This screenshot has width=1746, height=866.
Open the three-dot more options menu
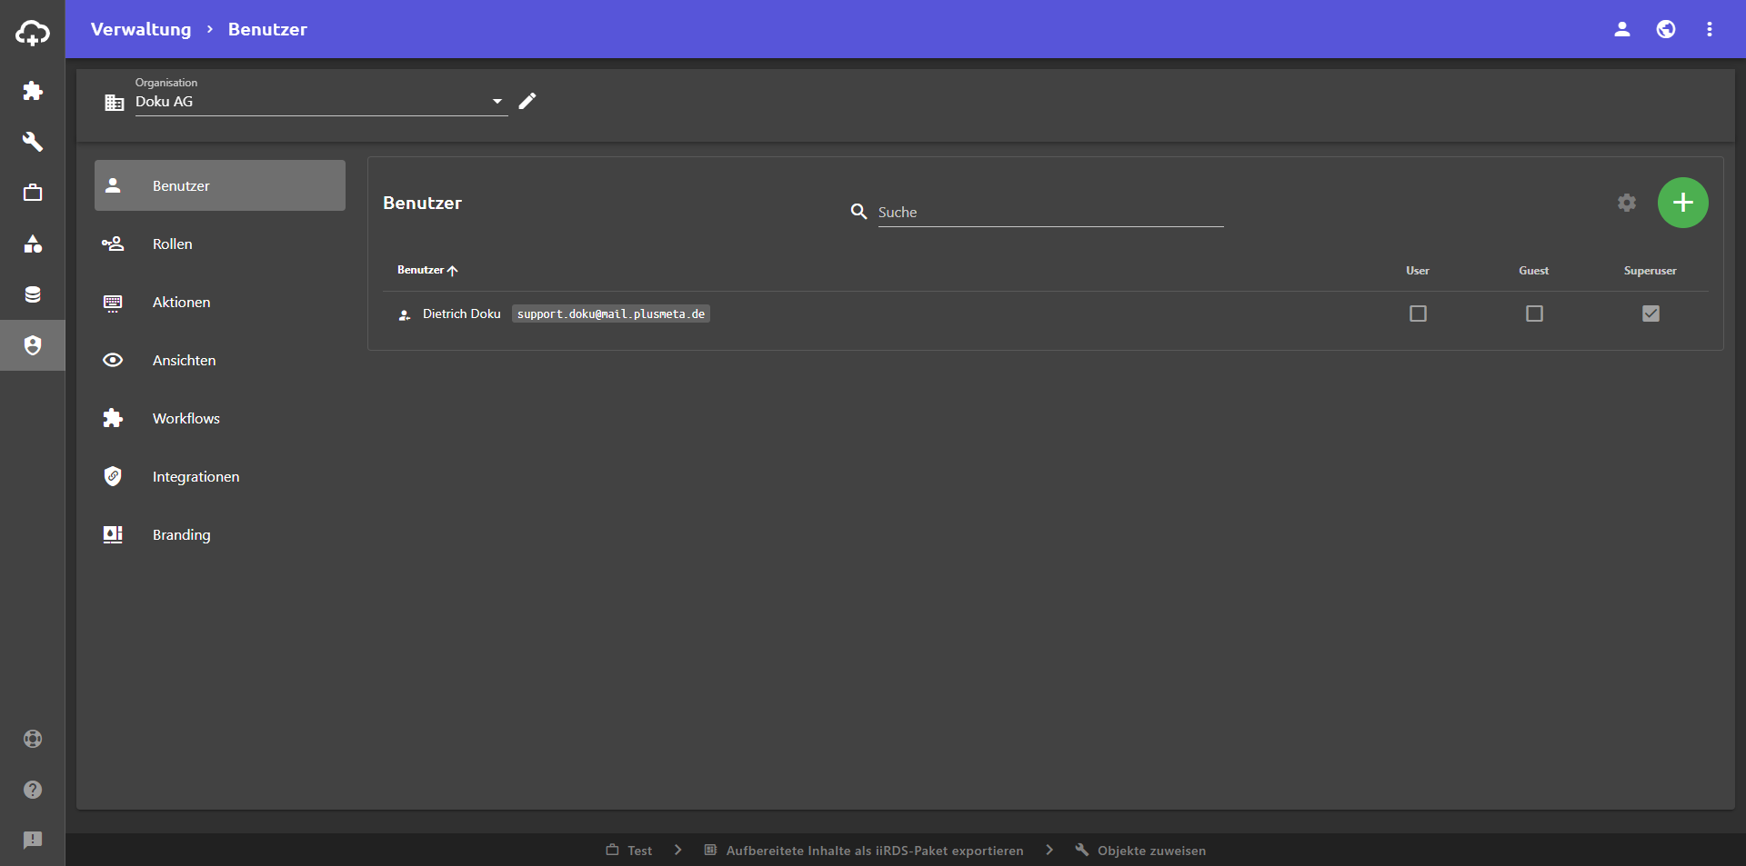pos(1710,29)
